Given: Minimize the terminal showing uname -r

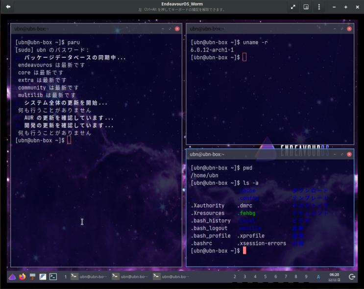Looking at the screenshot, I should [335, 29].
